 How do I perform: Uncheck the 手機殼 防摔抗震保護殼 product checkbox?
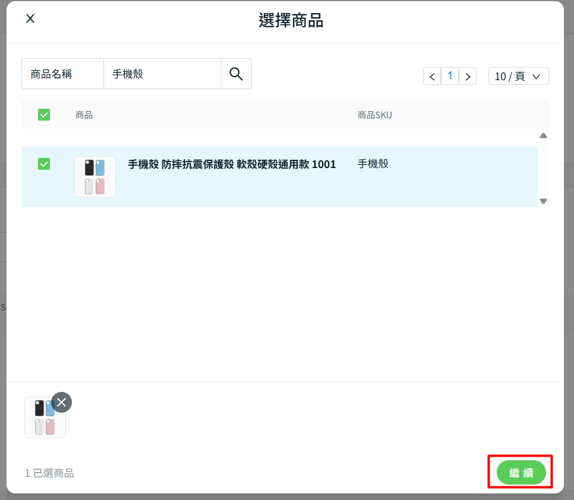click(44, 164)
